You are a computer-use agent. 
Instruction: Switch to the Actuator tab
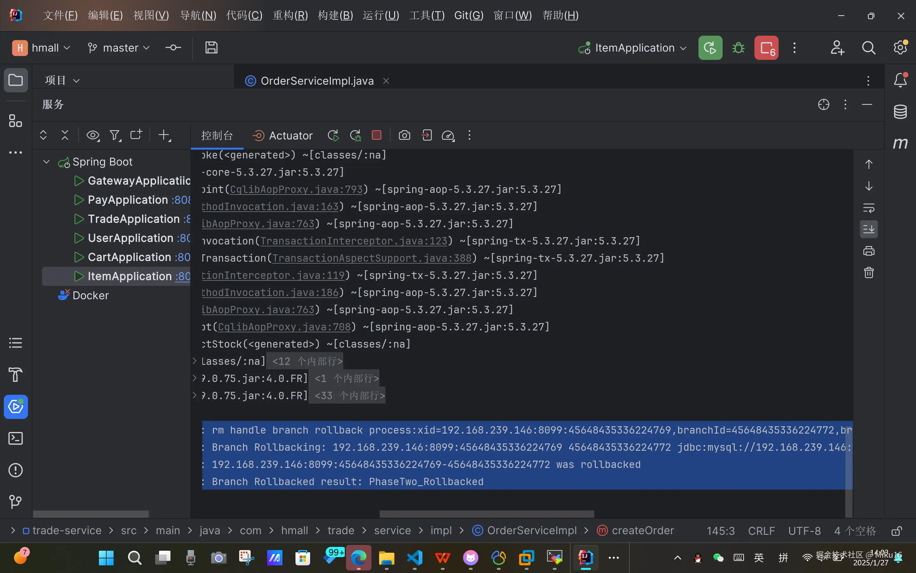pos(283,136)
